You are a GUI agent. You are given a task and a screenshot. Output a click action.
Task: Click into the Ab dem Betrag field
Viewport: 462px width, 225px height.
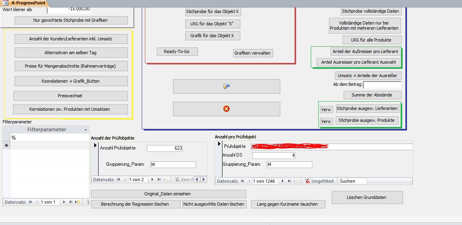click(382, 85)
